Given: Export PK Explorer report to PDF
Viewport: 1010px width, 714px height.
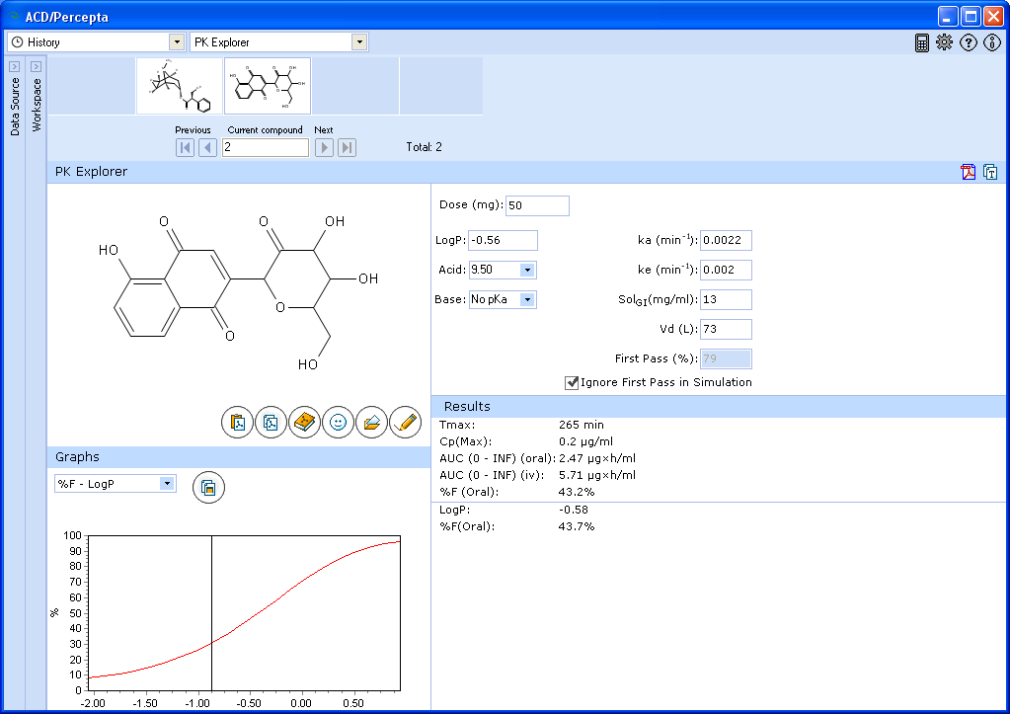Looking at the screenshot, I should [x=969, y=172].
